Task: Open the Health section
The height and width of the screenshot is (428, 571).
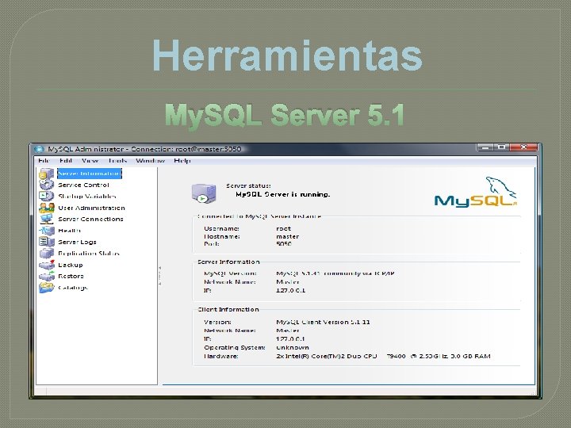Action: click(x=69, y=231)
